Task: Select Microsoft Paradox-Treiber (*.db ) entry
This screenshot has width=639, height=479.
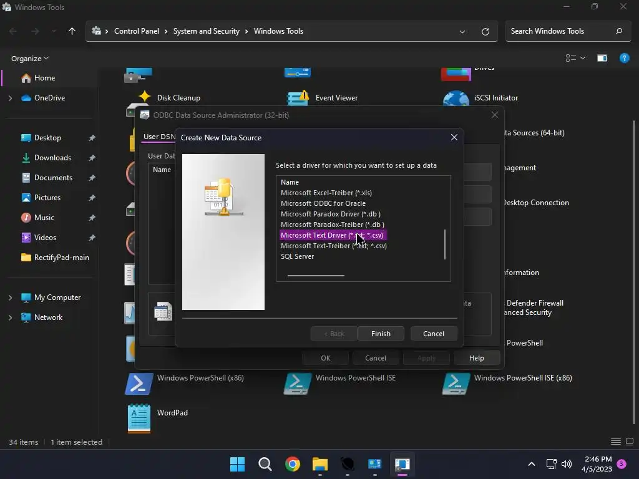Action: [333, 225]
